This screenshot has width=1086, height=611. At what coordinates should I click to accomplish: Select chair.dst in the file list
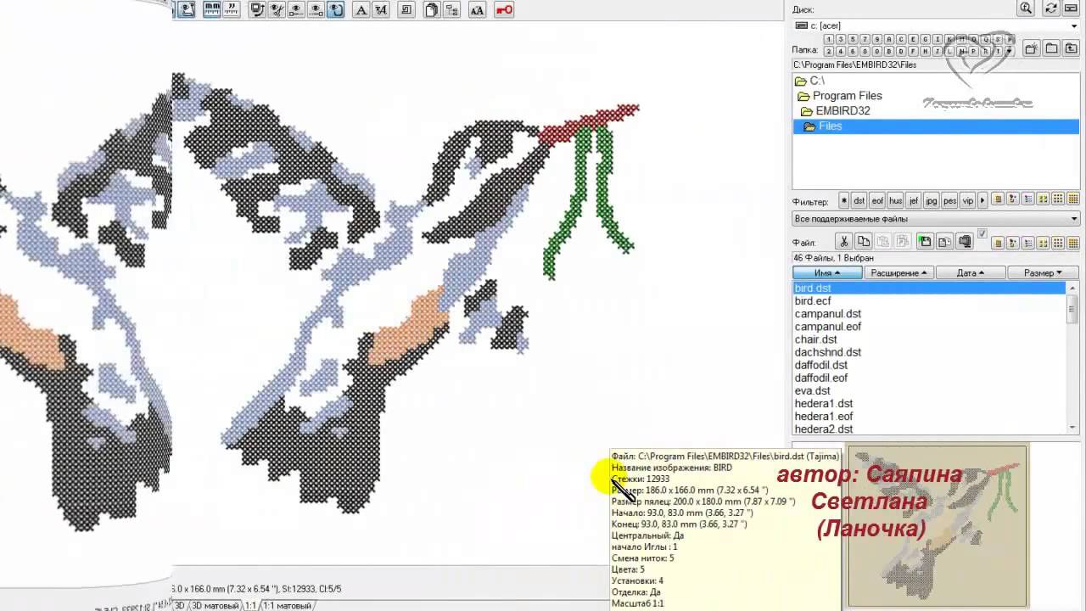coord(815,339)
